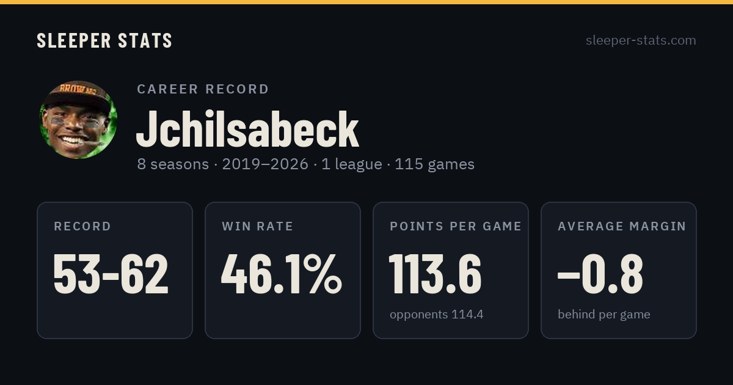This screenshot has width=733, height=385.
Task: Open the Average Margin card
Action: point(619,270)
